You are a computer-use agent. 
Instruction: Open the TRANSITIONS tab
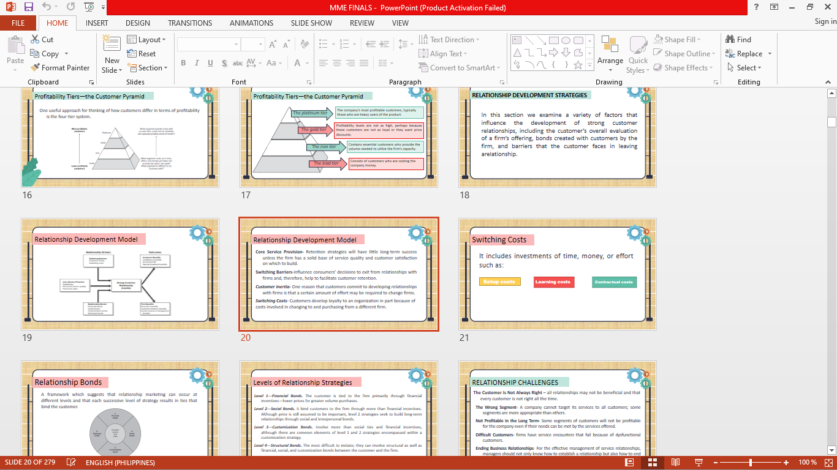(190, 23)
